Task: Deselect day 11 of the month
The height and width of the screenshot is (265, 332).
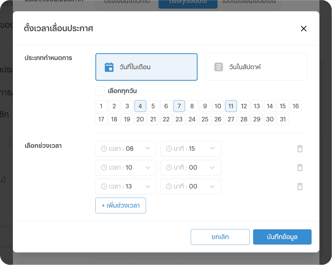Action: (x=231, y=106)
